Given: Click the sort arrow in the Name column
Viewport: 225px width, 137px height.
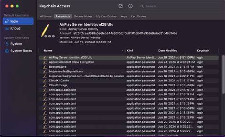Looking at the screenshot, I should tap(122, 51).
